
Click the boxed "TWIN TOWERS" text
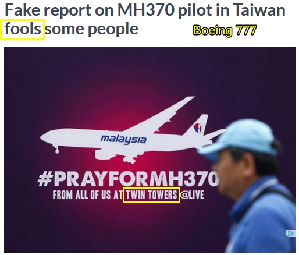pyautogui.click(x=152, y=195)
